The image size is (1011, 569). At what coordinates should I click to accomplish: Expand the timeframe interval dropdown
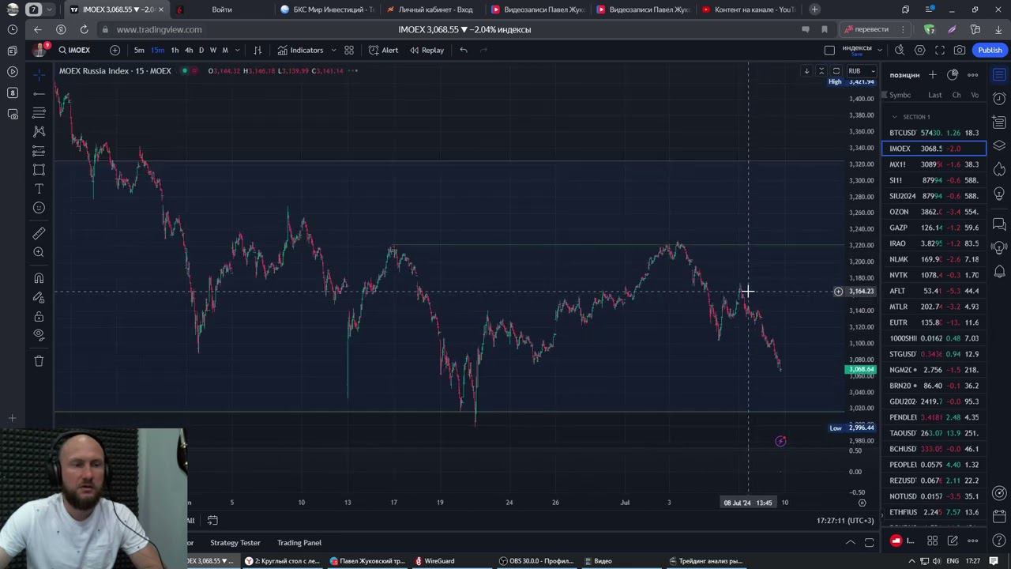[x=237, y=50]
